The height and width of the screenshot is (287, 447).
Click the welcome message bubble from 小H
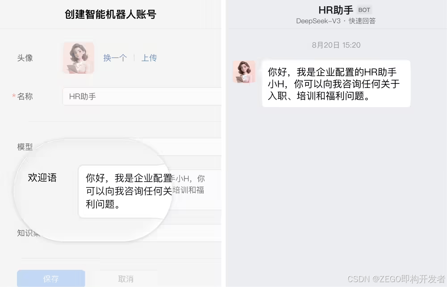tap(336, 84)
